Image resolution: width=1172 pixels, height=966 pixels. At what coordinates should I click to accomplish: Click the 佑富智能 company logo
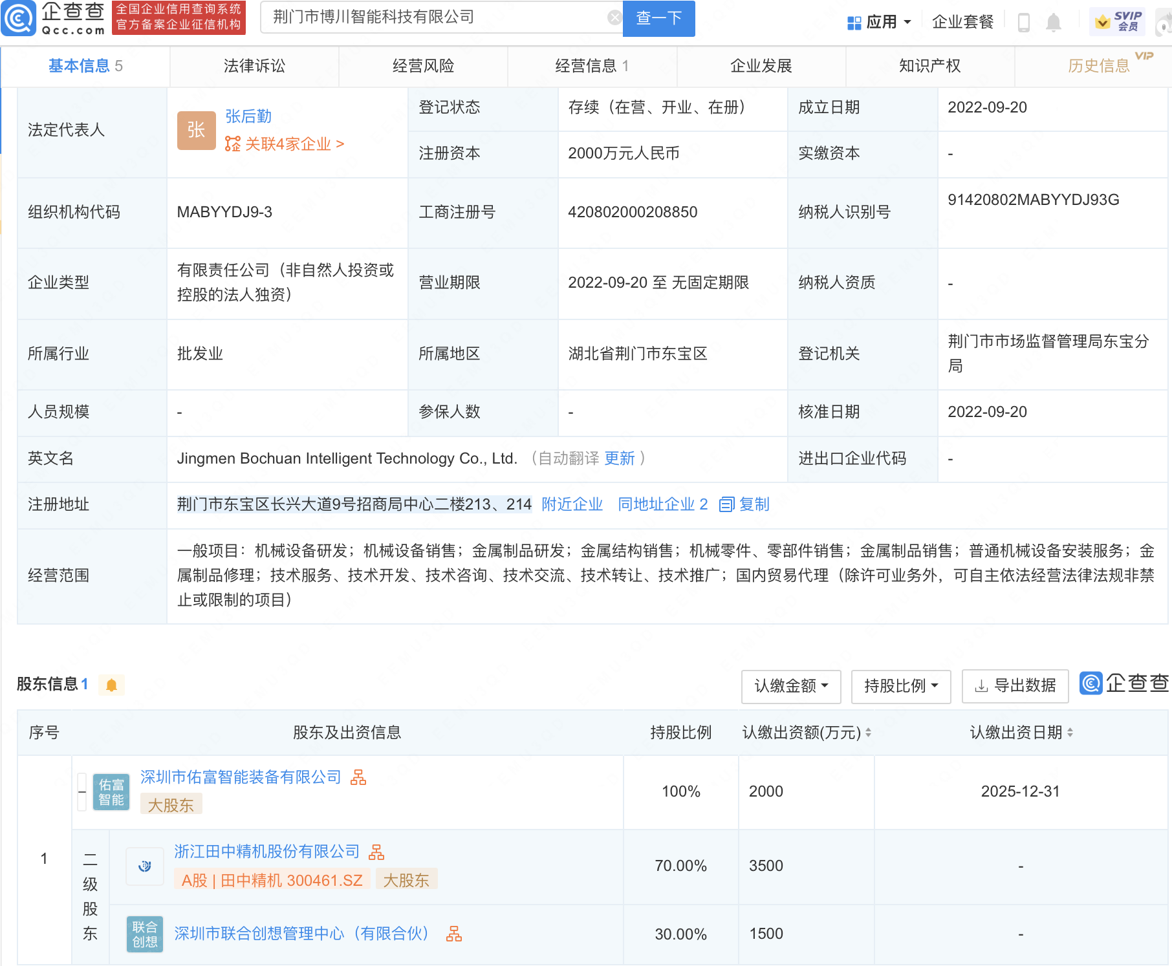(111, 792)
